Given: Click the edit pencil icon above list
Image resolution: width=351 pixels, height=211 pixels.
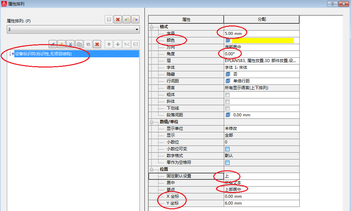Looking at the screenshot, I should click(53, 44).
